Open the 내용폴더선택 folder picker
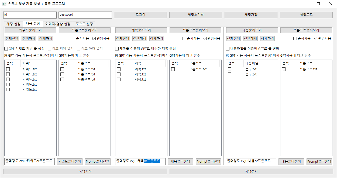337x178 pixels. tap(291, 162)
